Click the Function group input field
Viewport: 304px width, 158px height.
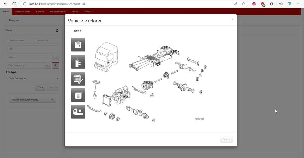tap(26, 65)
